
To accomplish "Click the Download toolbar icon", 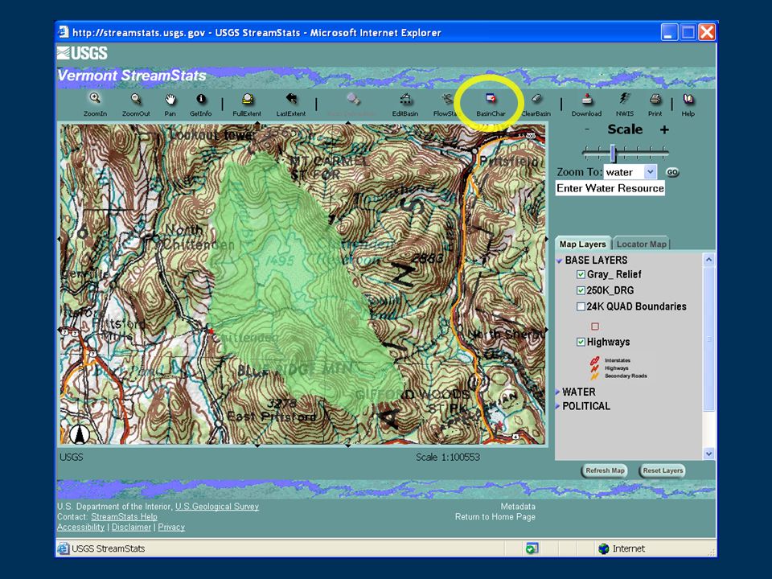I will [x=586, y=99].
